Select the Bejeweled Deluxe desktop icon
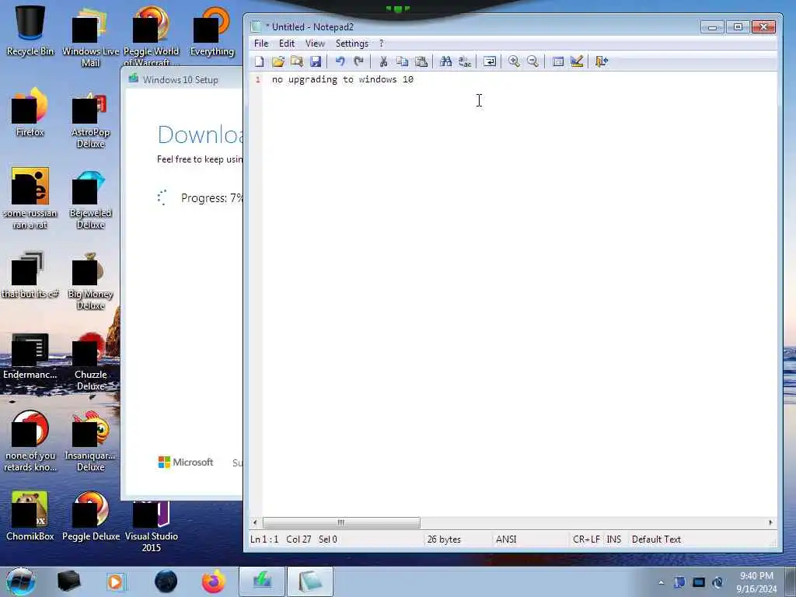Viewport: 796px width, 597px height. [90, 199]
